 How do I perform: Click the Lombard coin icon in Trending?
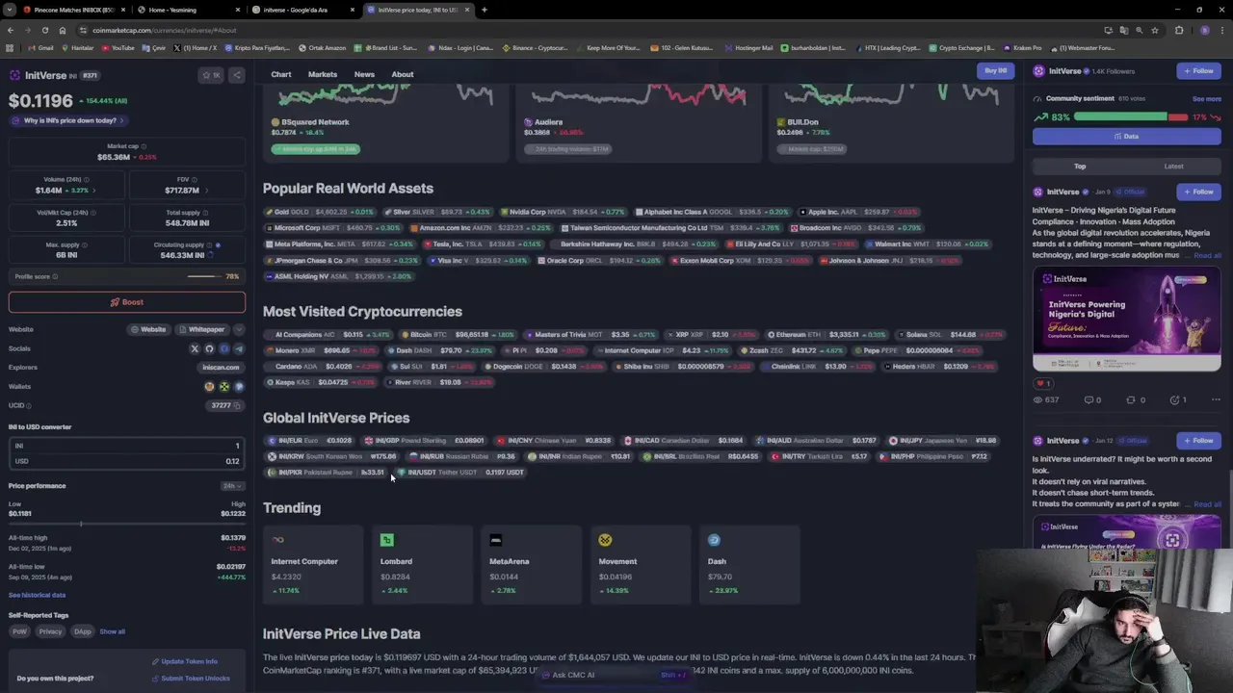point(386,540)
